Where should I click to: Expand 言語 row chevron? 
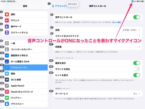[x=140, y=30]
